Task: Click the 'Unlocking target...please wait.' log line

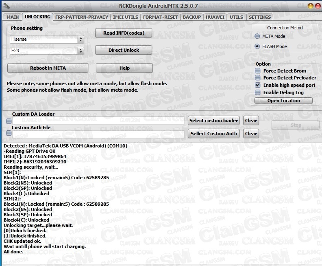Action: [x=38, y=225]
